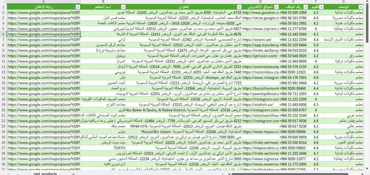Select phone cell +966 53 600 1088
Screen dimensions: 370x175
point(293,12)
